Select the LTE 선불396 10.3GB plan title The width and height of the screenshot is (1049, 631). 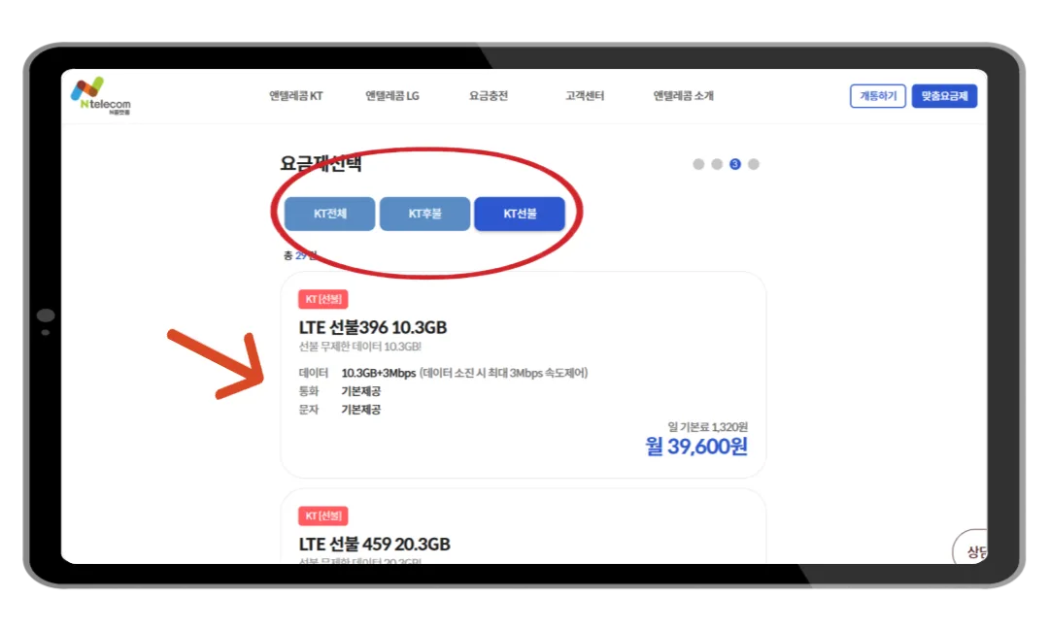pyautogui.click(x=373, y=327)
